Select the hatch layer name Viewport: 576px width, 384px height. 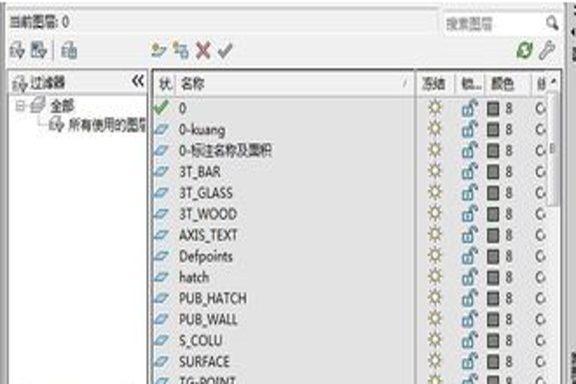(194, 277)
